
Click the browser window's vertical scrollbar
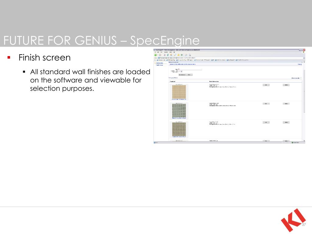[x=304, y=101]
